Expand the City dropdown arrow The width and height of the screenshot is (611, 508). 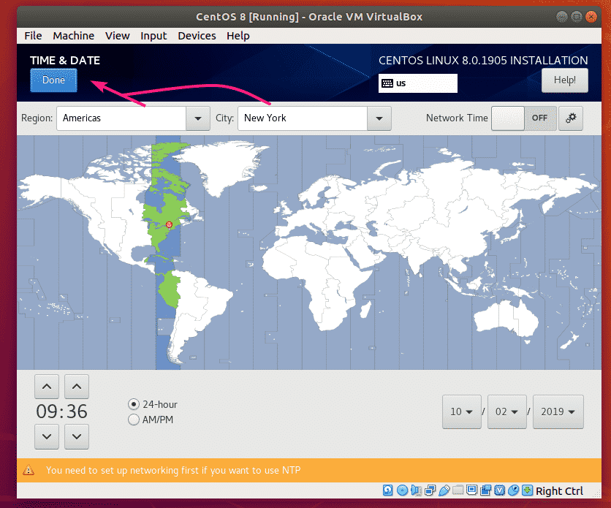[379, 118]
